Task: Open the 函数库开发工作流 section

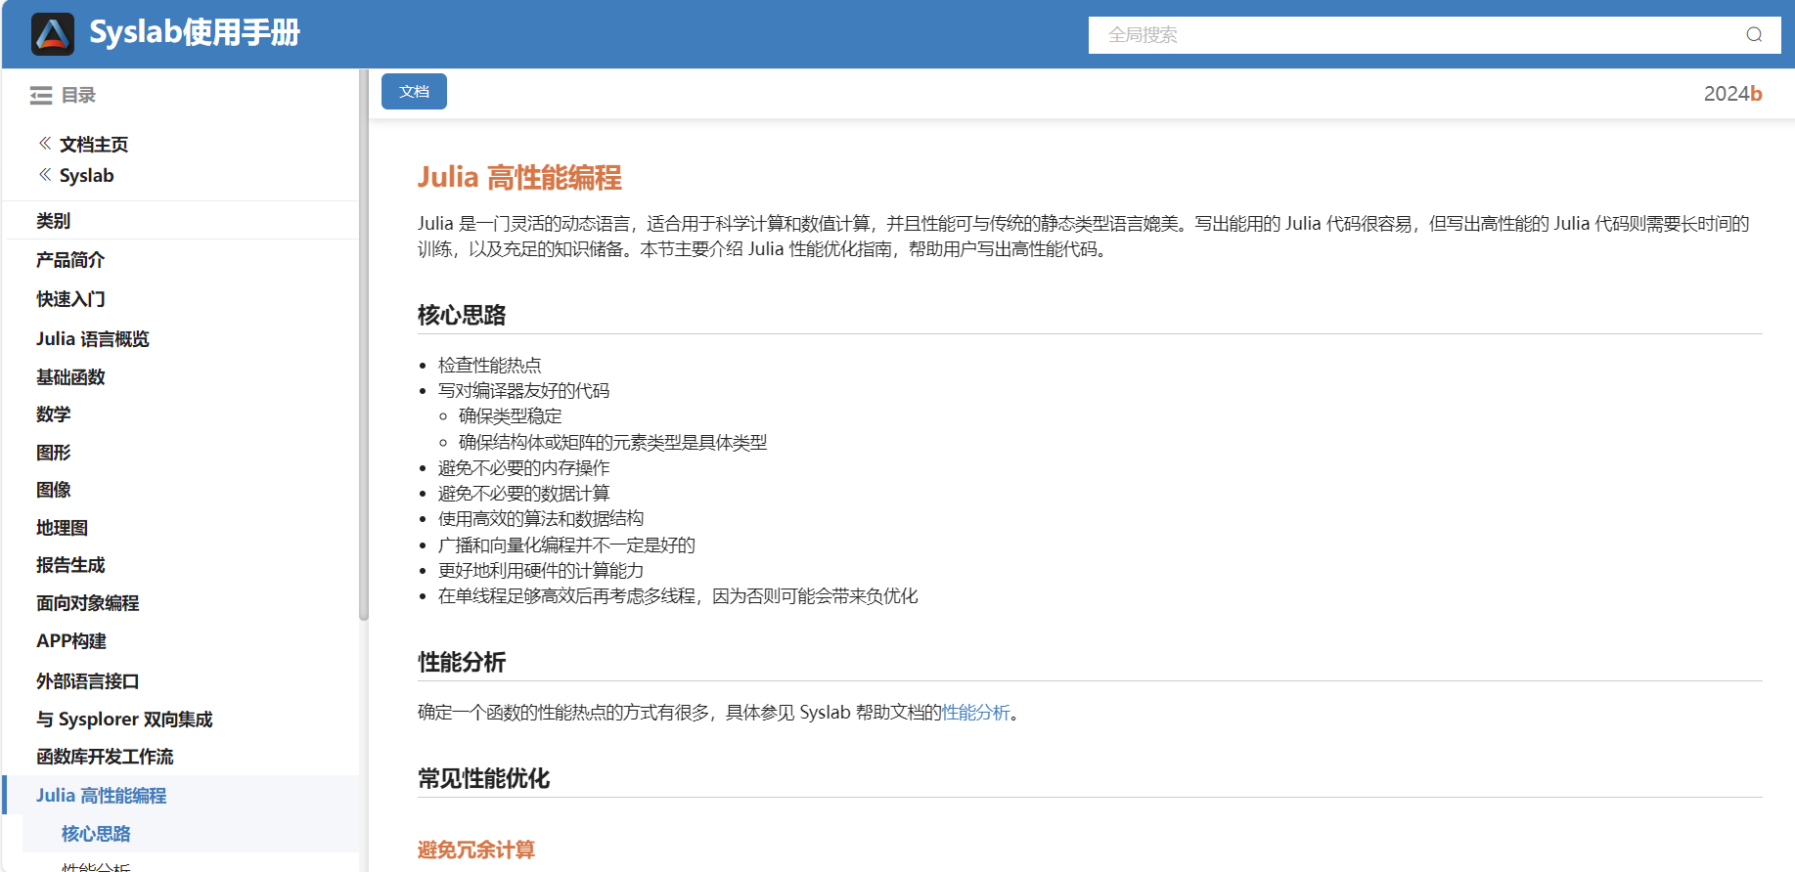Action: (105, 757)
